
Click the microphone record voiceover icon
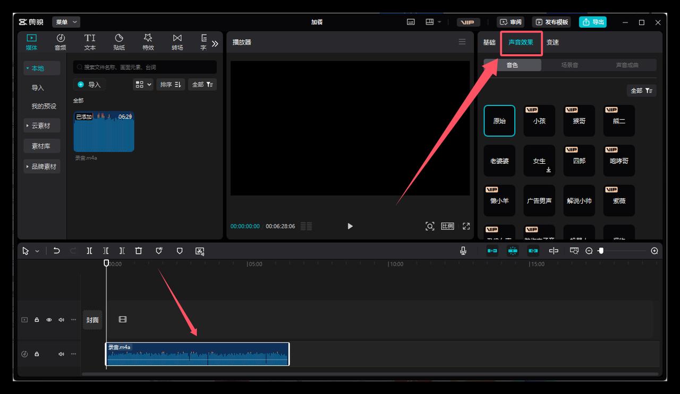click(x=463, y=251)
